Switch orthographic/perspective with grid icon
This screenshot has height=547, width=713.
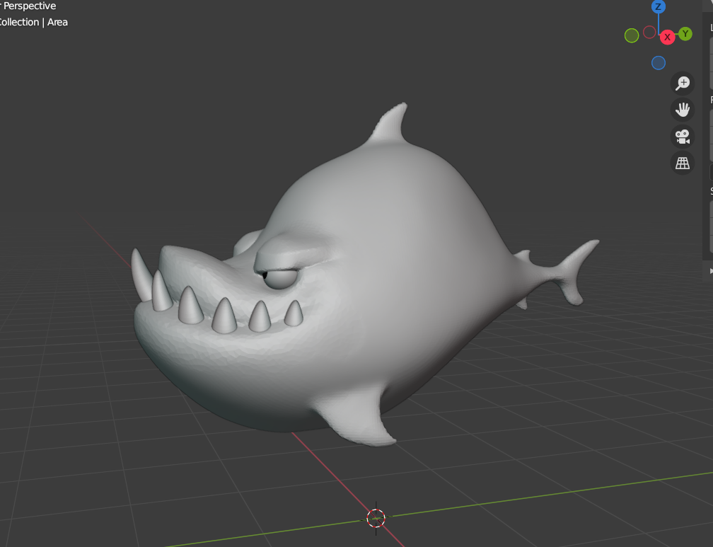pyautogui.click(x=682, y=163)
